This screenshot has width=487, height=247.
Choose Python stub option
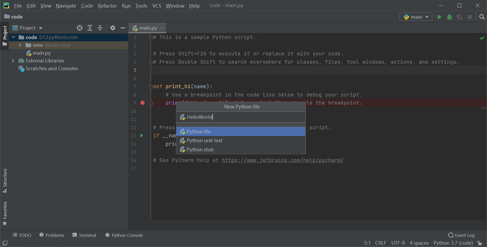[241, 149]
